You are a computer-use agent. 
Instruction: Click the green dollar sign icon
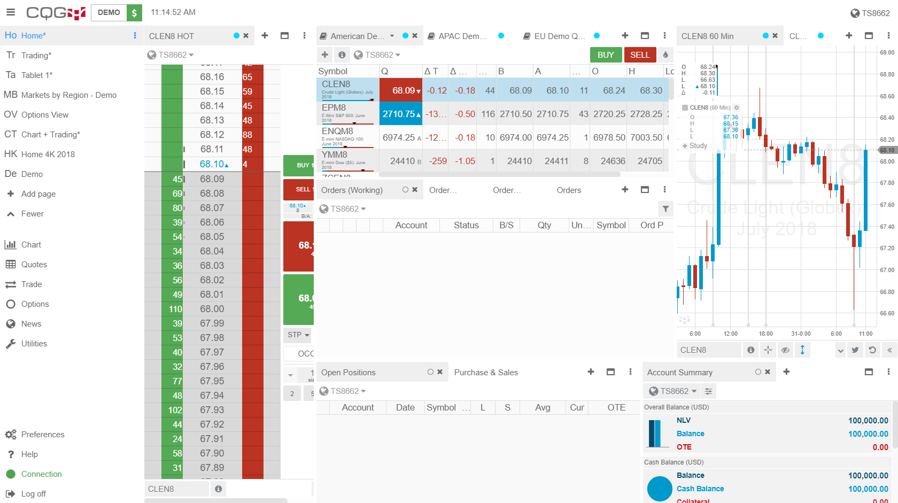tap(134, 12)
